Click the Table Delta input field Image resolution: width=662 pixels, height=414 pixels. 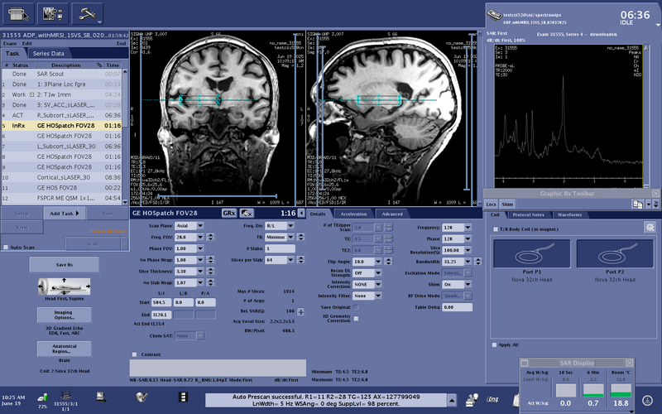pyautogui.click(x=457, y=307)
